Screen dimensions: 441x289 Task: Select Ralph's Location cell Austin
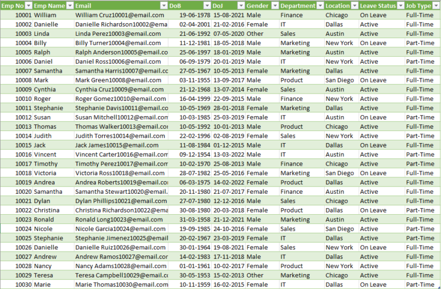342,52
